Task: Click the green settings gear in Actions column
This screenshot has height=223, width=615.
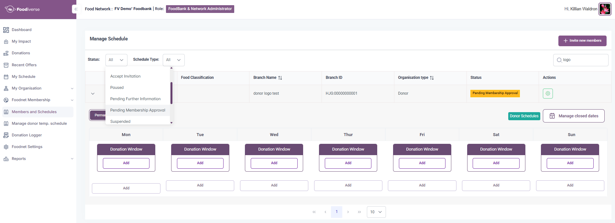Action: coord(548,93)
